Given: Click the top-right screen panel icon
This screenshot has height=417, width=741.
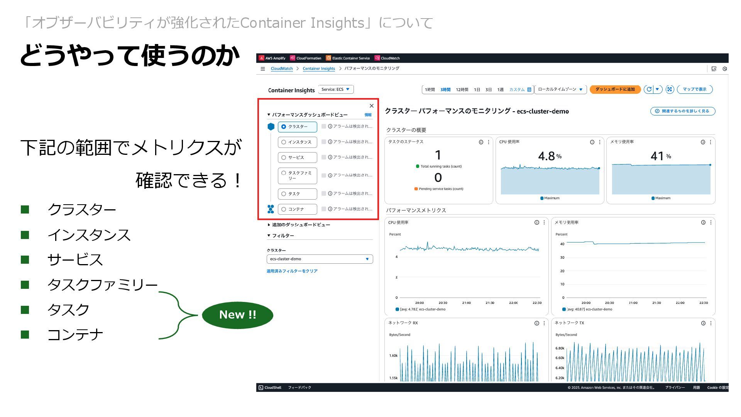Looking at the screenshot, I should tap(714, 69).
